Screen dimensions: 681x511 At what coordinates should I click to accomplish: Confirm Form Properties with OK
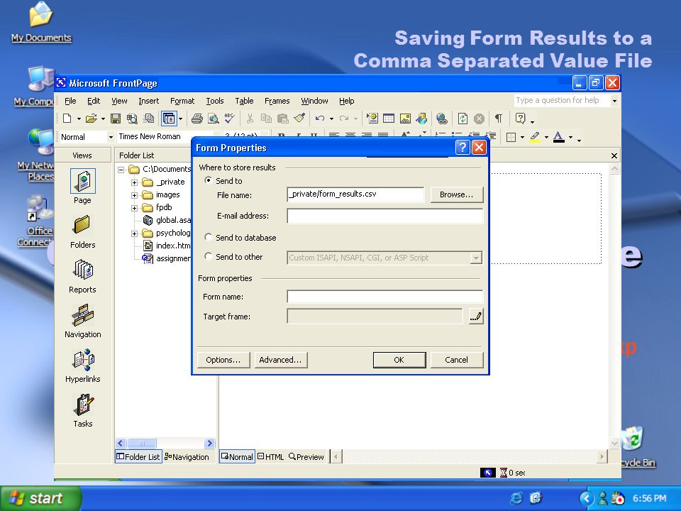[x=399, y=360]
